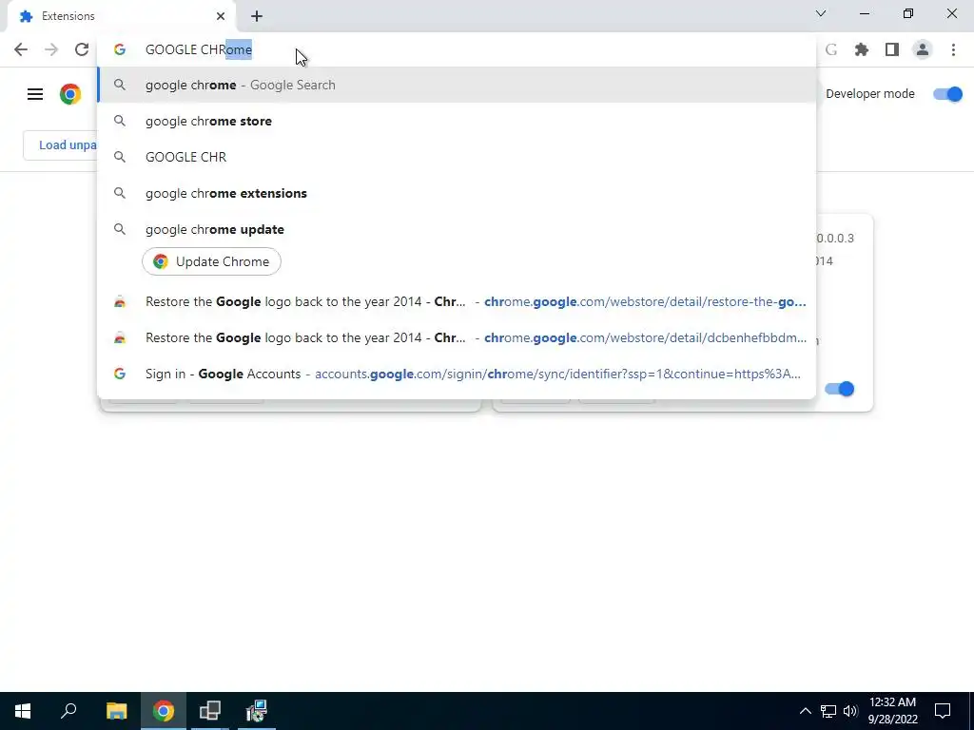974x730 pixels.
Task: Select 'google chrome - Google Search' suggestion
Action: (x=457, y=85)
